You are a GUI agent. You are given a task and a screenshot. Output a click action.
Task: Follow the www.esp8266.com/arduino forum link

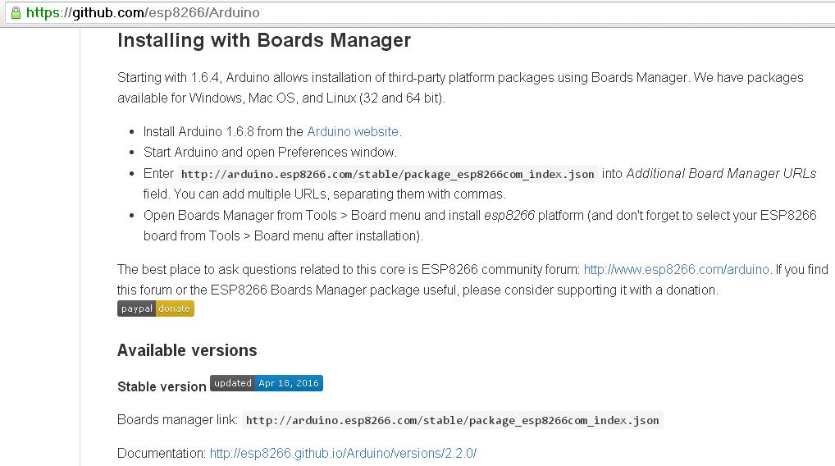click(676, 269)
